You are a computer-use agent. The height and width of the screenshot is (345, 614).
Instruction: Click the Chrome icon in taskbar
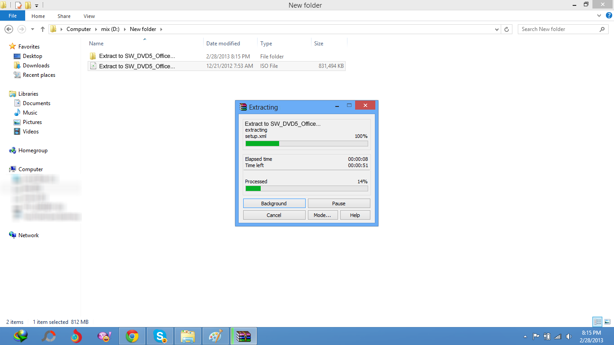tap(132, 336)
